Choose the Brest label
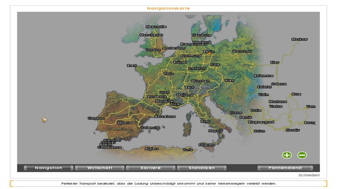The width and height of the screenshot is (337, 189). [x=132, y=66]
